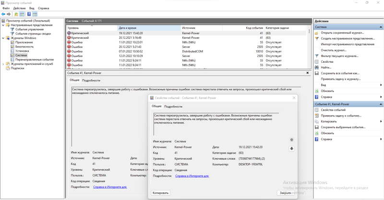The width and height of the screenshot is (384, 200).
Task: Sort by the Уровень column header
Action: (x=92, y=28)
